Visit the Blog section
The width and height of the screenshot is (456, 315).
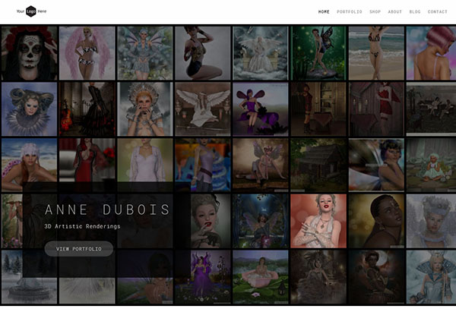415,12
